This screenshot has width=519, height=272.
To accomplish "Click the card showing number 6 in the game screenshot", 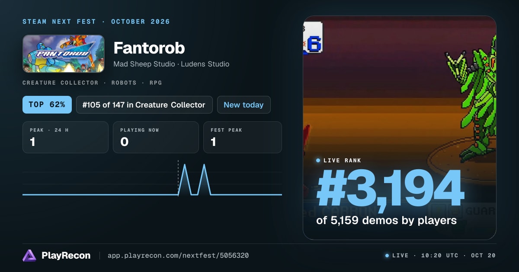I will coord(313,38).
